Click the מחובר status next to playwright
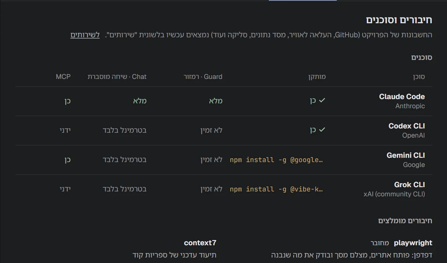The width and height of the screenshot is (447, 263). pyautogui.click(x=380, y=243)
